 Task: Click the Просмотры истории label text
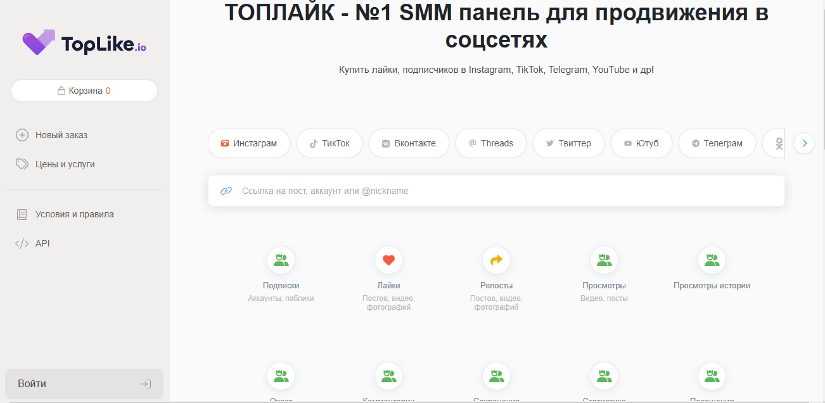pos(712,286)
